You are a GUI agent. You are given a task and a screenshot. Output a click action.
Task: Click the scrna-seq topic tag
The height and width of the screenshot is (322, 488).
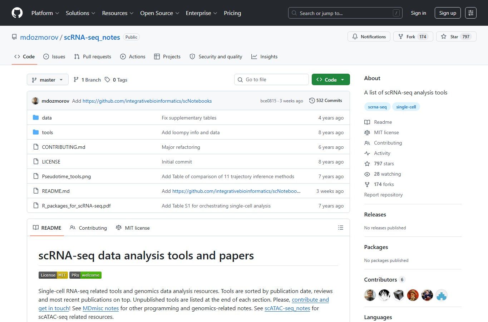click(x=377, y=107)
